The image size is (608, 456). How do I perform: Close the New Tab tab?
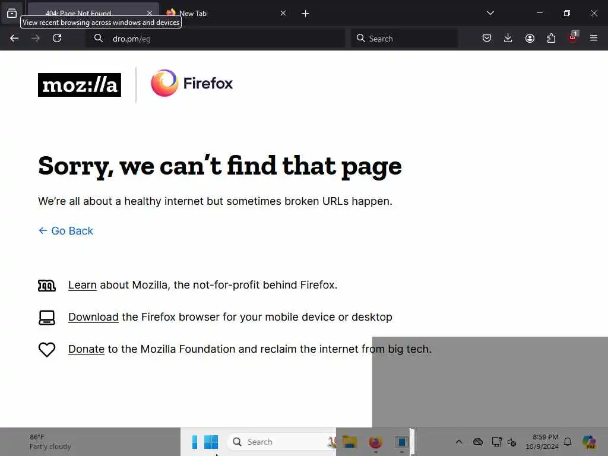pos(283,14)
